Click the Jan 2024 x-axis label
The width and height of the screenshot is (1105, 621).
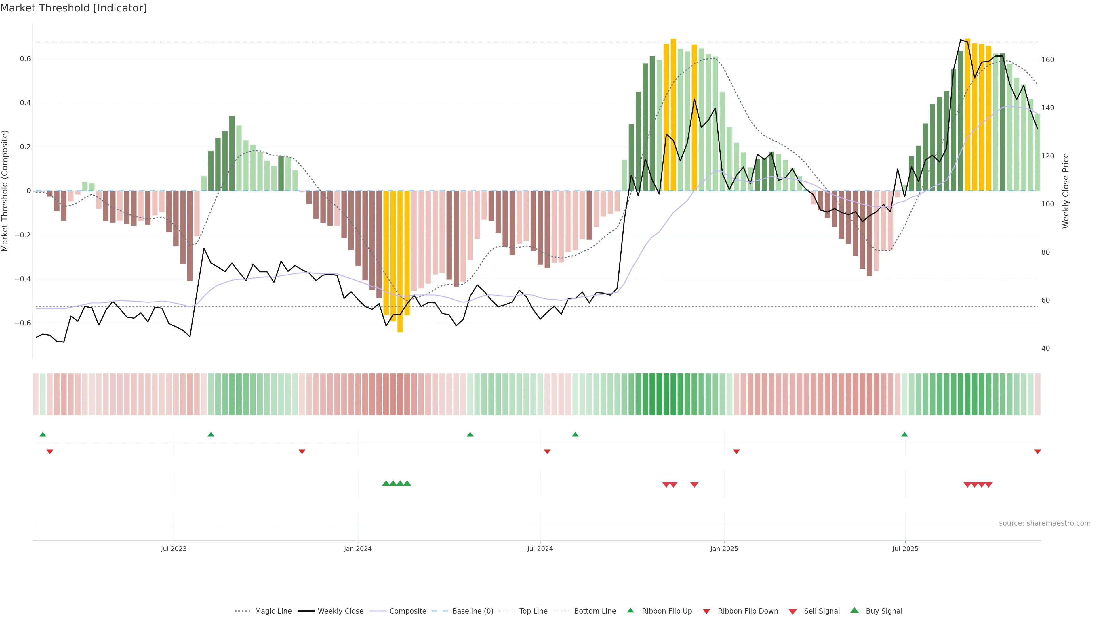(358, 549)
